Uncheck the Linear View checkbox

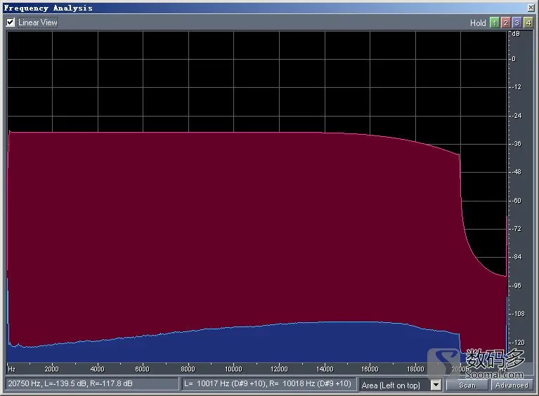[x=11, y=22]
